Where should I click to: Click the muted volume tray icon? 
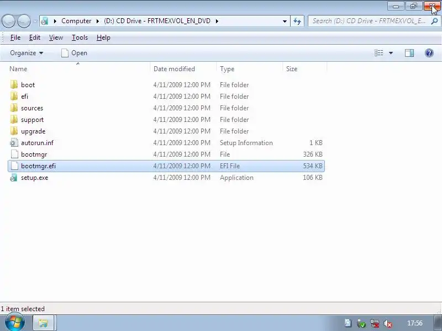pos(388,323)
